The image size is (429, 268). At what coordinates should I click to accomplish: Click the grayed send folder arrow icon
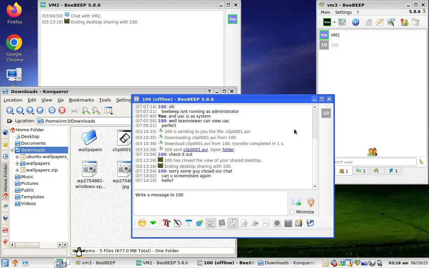(x=255, y=223)
